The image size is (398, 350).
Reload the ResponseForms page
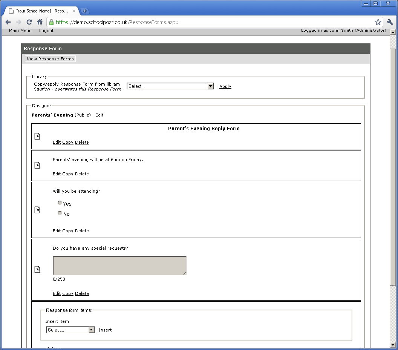(29, 22)
